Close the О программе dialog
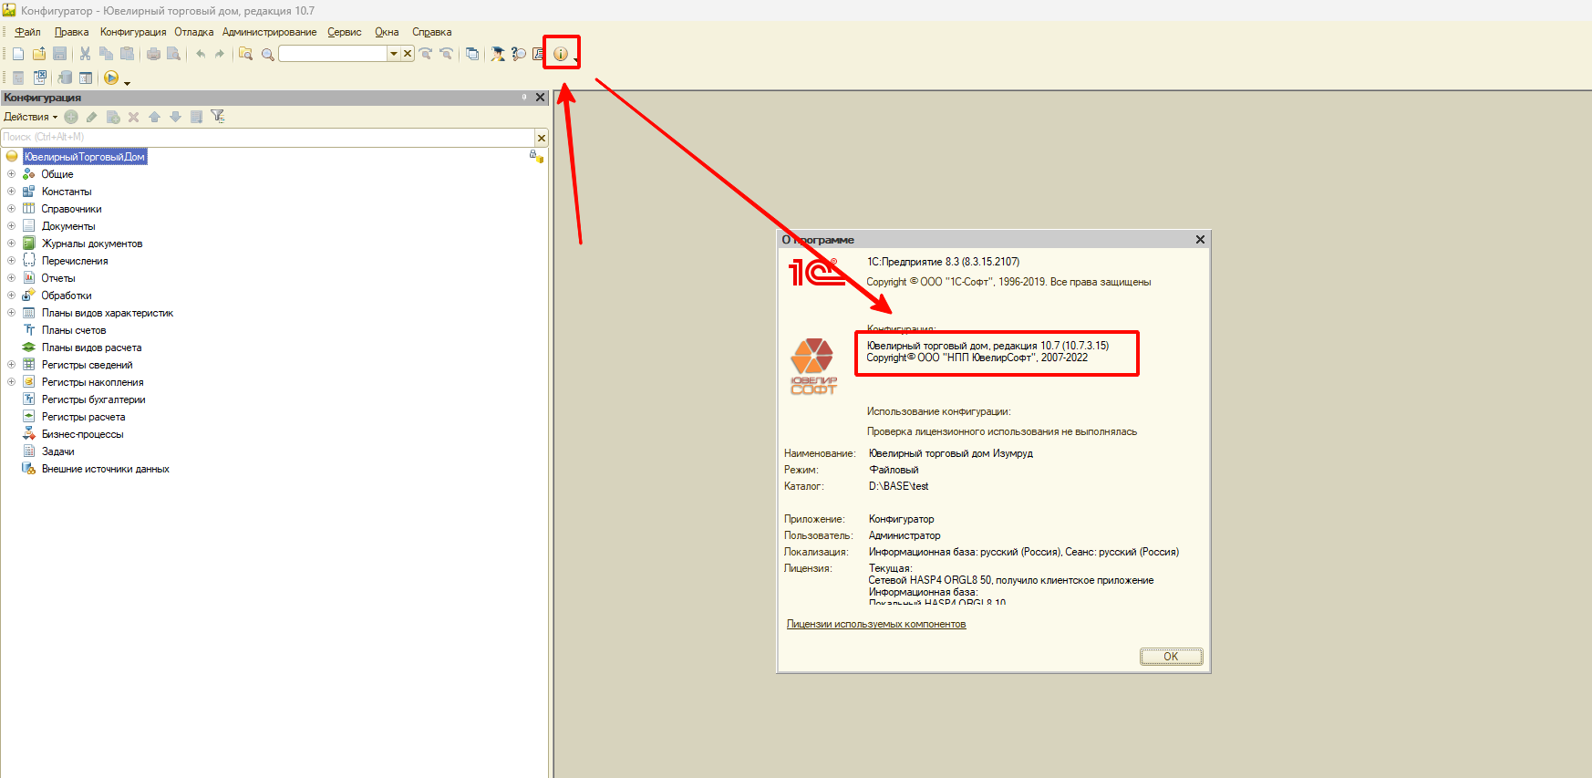This screenshot has height=778, width=1592. click(1200, 240)
